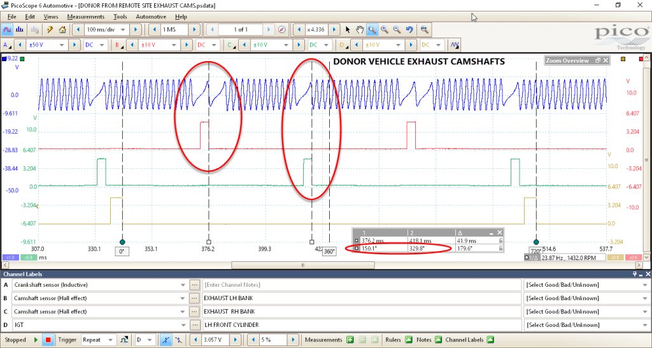Start capturing with the green play button
The height and width of the screenshot is (348, 652).
[36, 340]
